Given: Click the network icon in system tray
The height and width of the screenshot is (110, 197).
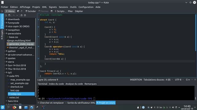Looking at the screenshot, I should point(170,107).
